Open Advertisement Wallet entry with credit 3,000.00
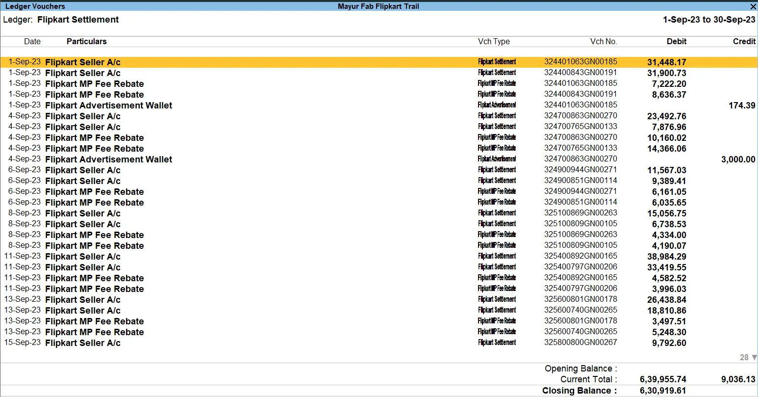 (108, 159)
